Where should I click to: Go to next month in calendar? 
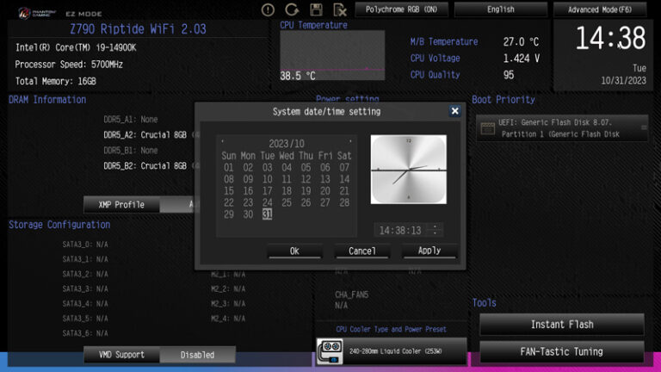pos(350,142)
